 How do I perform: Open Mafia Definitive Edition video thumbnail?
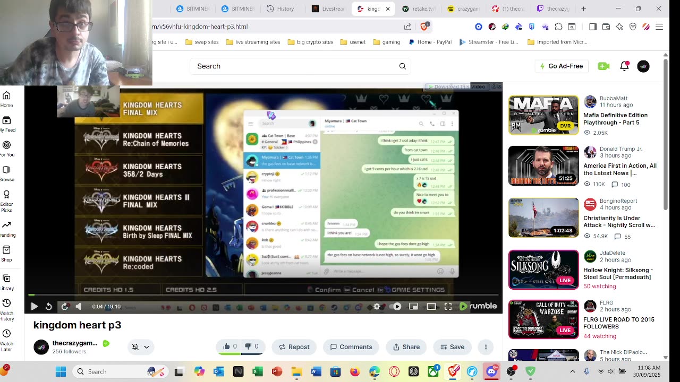pos(543,115)
